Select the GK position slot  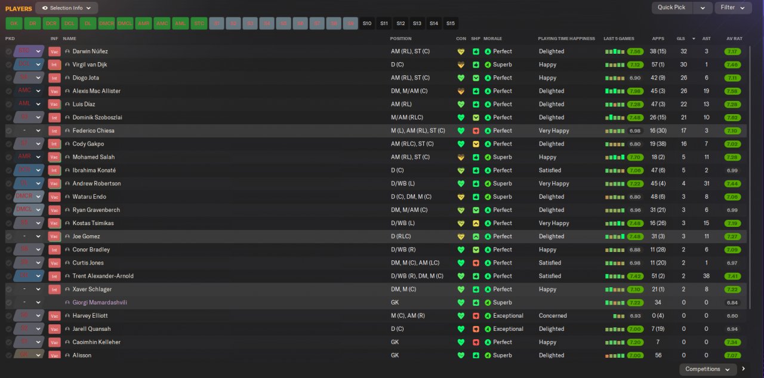14,23
